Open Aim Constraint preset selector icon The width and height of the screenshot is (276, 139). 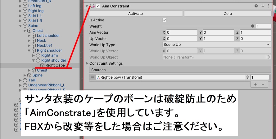pyautogui.click(x=262, y=6)
